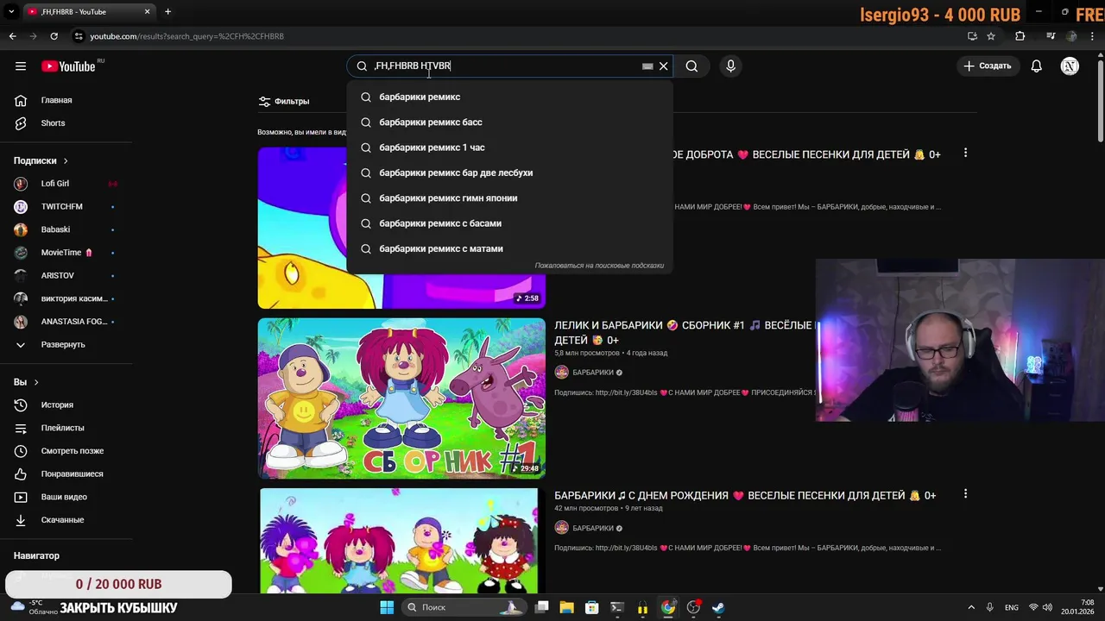Select suggestion барбарики ремикс басс

(x=509, y=122)
